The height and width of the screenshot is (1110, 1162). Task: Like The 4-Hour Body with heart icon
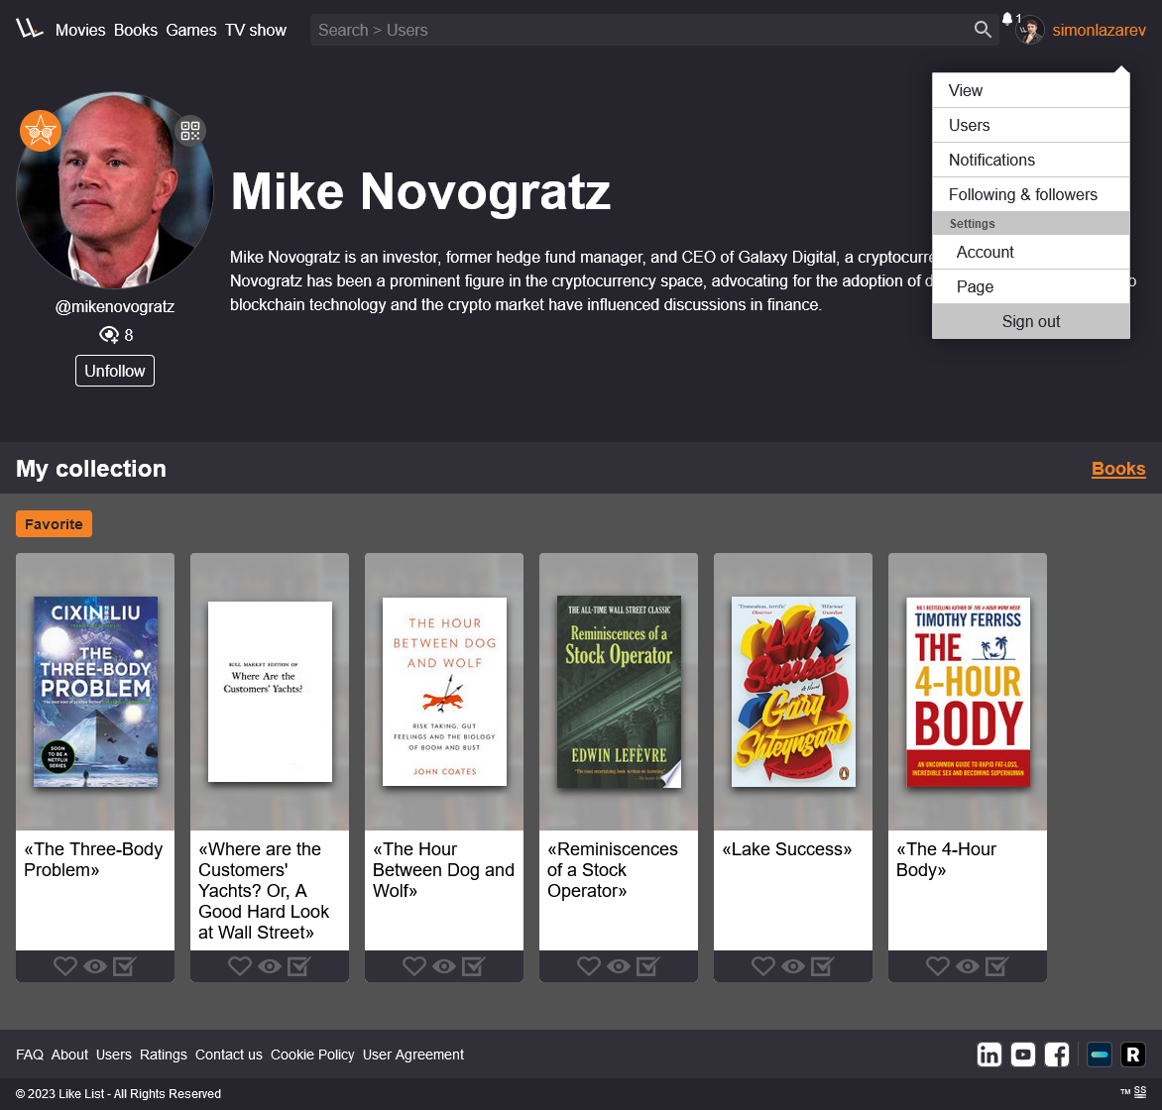pos(938,966)
